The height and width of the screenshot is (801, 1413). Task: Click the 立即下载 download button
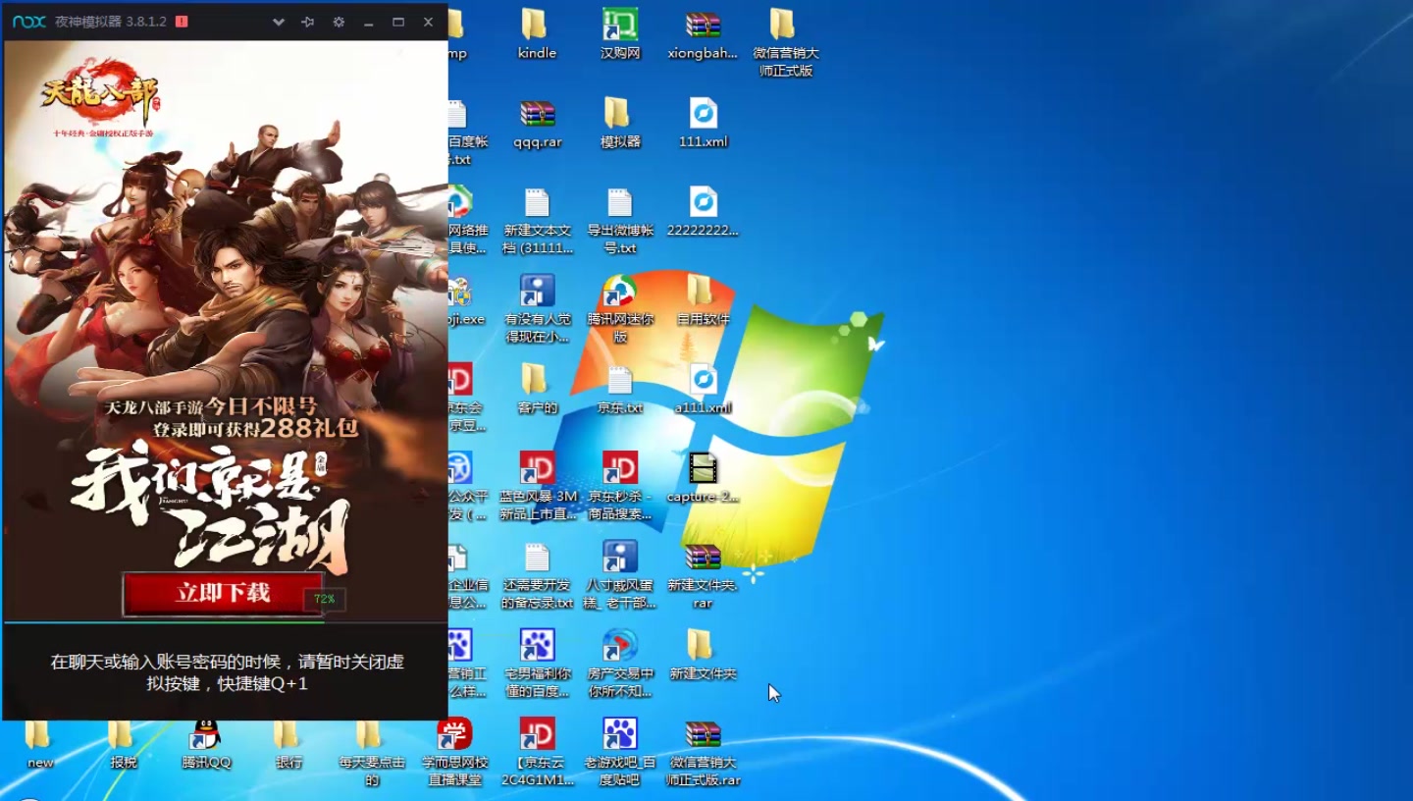[223, 593]
